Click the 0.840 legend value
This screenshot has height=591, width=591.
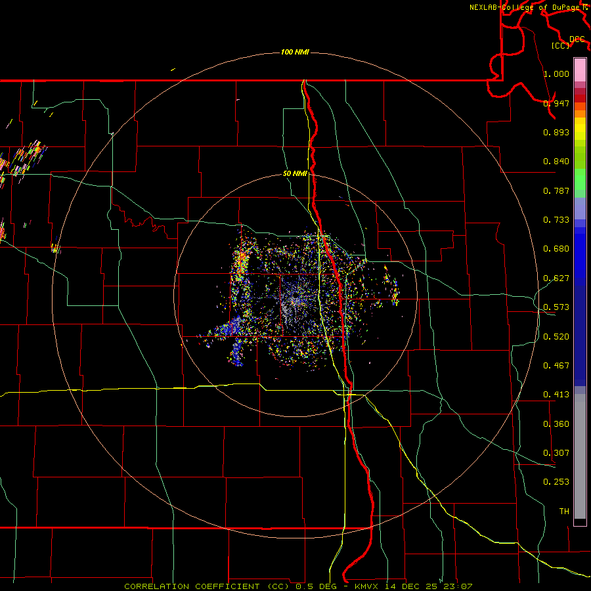[556, 162]
